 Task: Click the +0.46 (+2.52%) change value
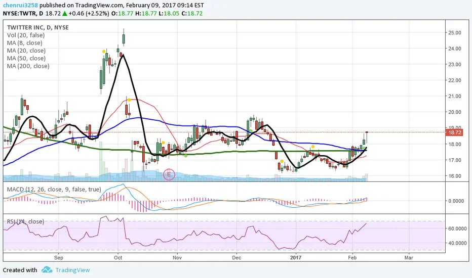[89, 14]
